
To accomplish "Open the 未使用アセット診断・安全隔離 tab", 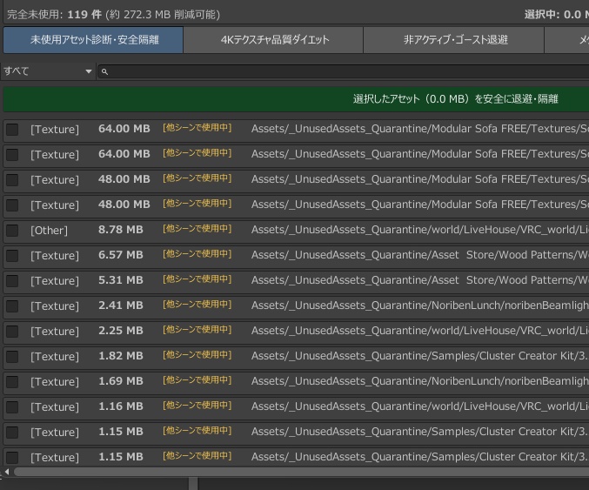I will (93, 40).
